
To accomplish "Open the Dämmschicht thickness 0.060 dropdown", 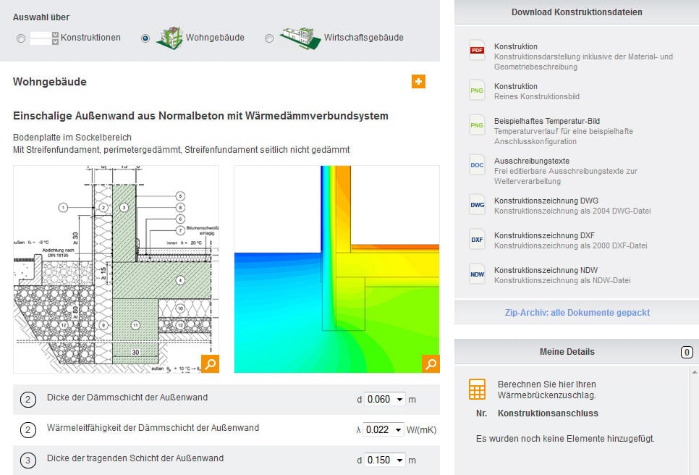I will 385,399.
